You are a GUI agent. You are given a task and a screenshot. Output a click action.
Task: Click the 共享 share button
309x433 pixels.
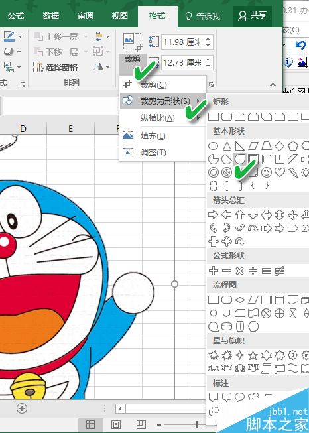pyautogui.click(x=253, y=15)
